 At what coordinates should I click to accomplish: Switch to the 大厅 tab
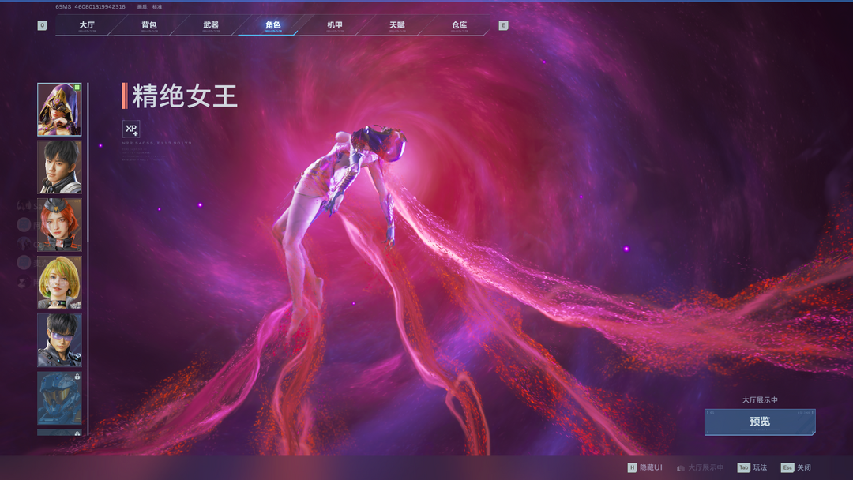point(87,25)
